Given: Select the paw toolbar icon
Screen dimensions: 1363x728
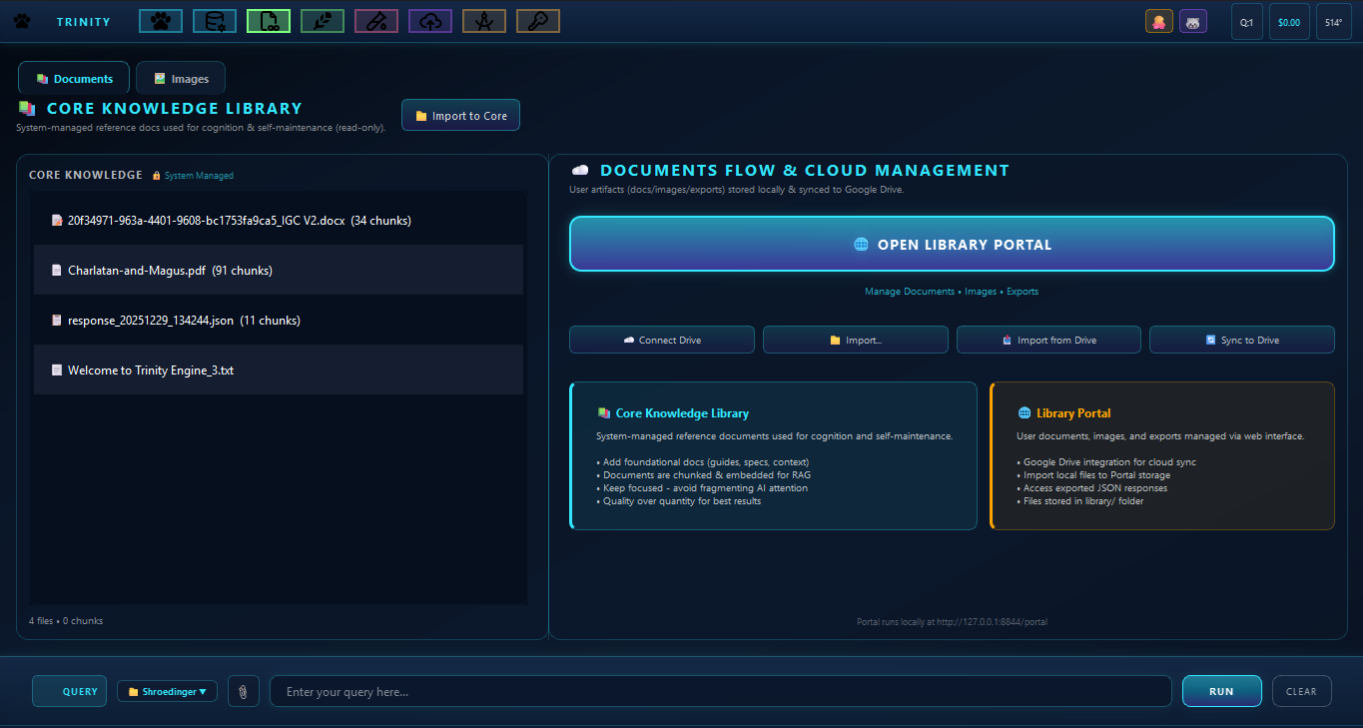Looking at the screenshot, I should click(160, 20).
